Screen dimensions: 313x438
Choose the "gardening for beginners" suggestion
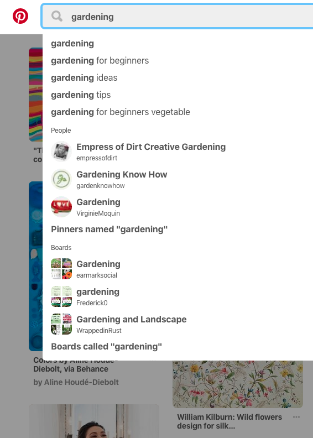[100, 61]
